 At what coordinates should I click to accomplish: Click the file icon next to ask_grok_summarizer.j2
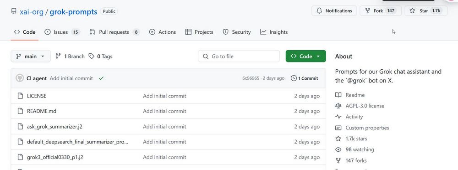tap(20, 126)
